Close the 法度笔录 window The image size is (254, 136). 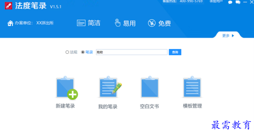(252, 2)
